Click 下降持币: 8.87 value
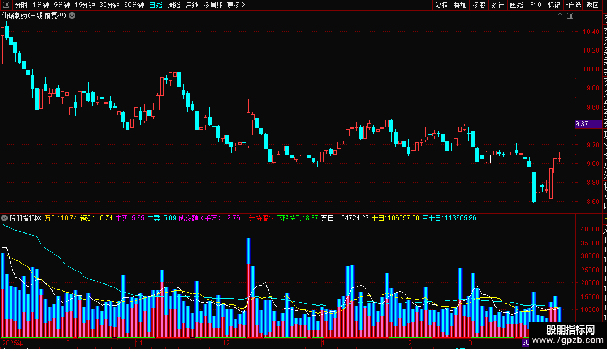Image resolution: width=607 pixels, height=349 pixels. click(297, 218)
